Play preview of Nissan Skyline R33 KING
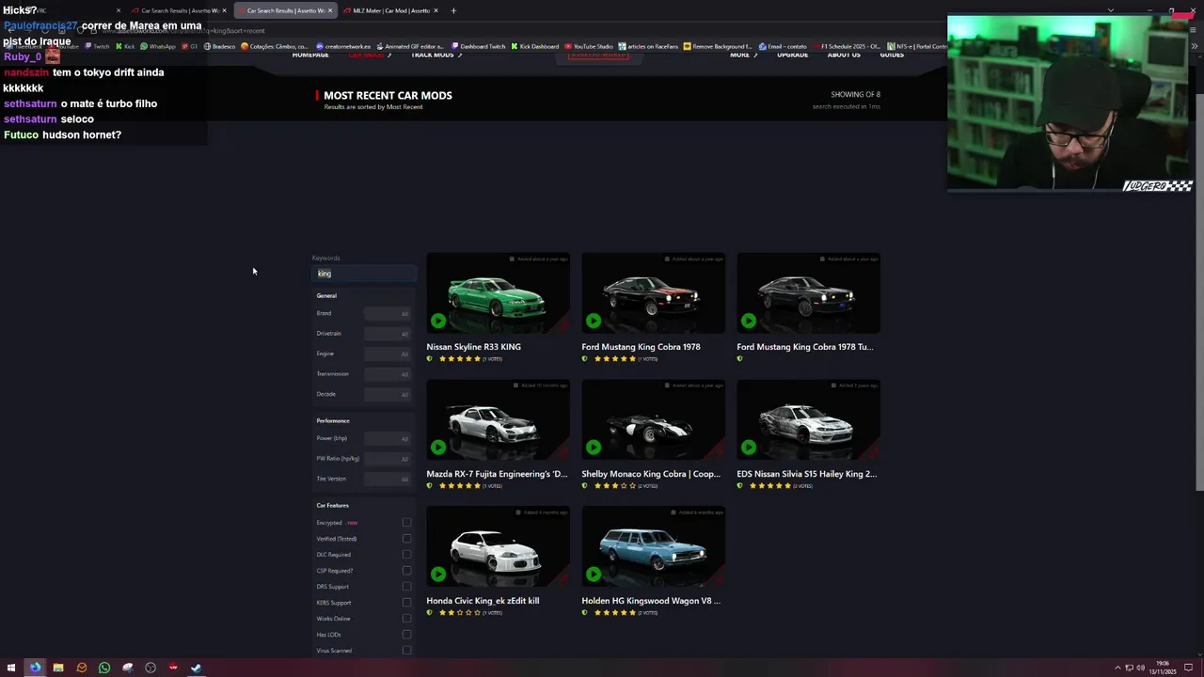1204x677 pixels. [x=438, y=321]
